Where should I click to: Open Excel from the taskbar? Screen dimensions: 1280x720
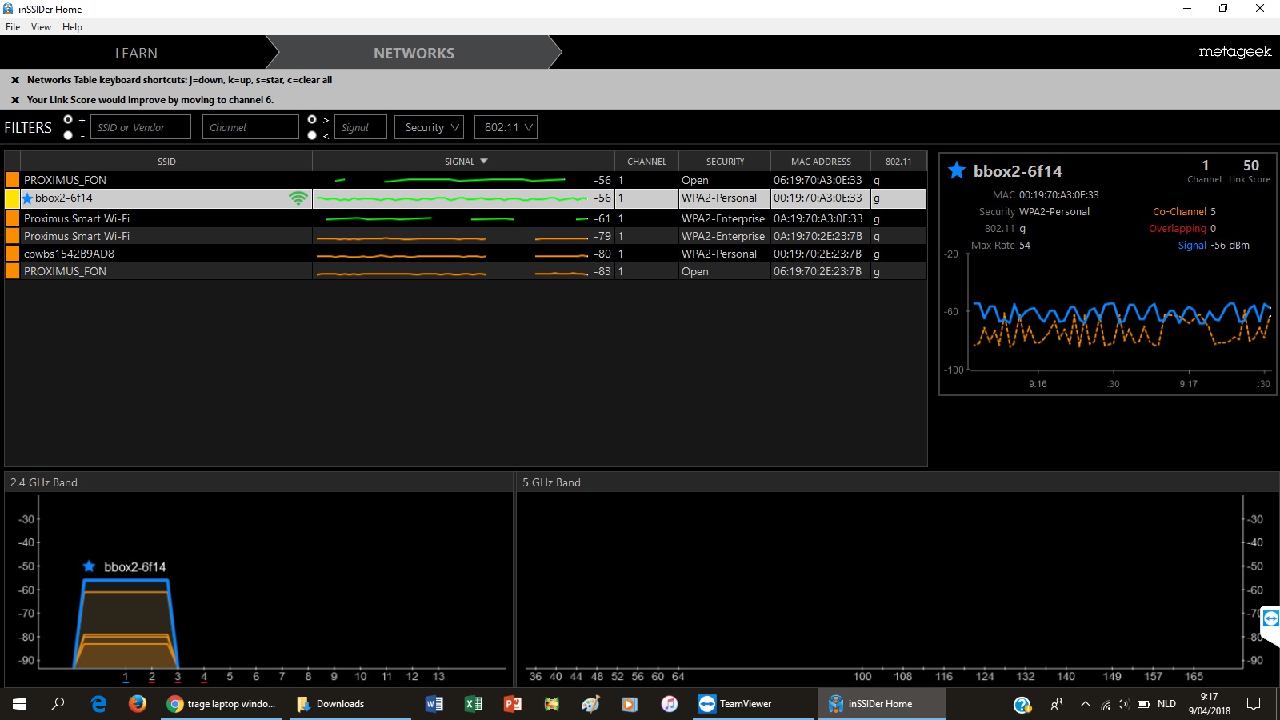pyautogui.click(x=474, y=704)
